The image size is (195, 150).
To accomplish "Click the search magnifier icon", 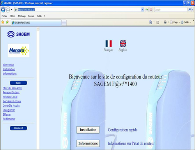I will click(x=190, y=10).
